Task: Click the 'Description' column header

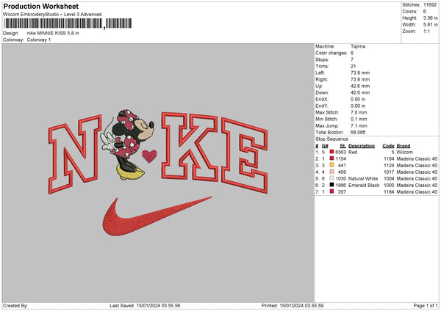Action: coord(362,146)
